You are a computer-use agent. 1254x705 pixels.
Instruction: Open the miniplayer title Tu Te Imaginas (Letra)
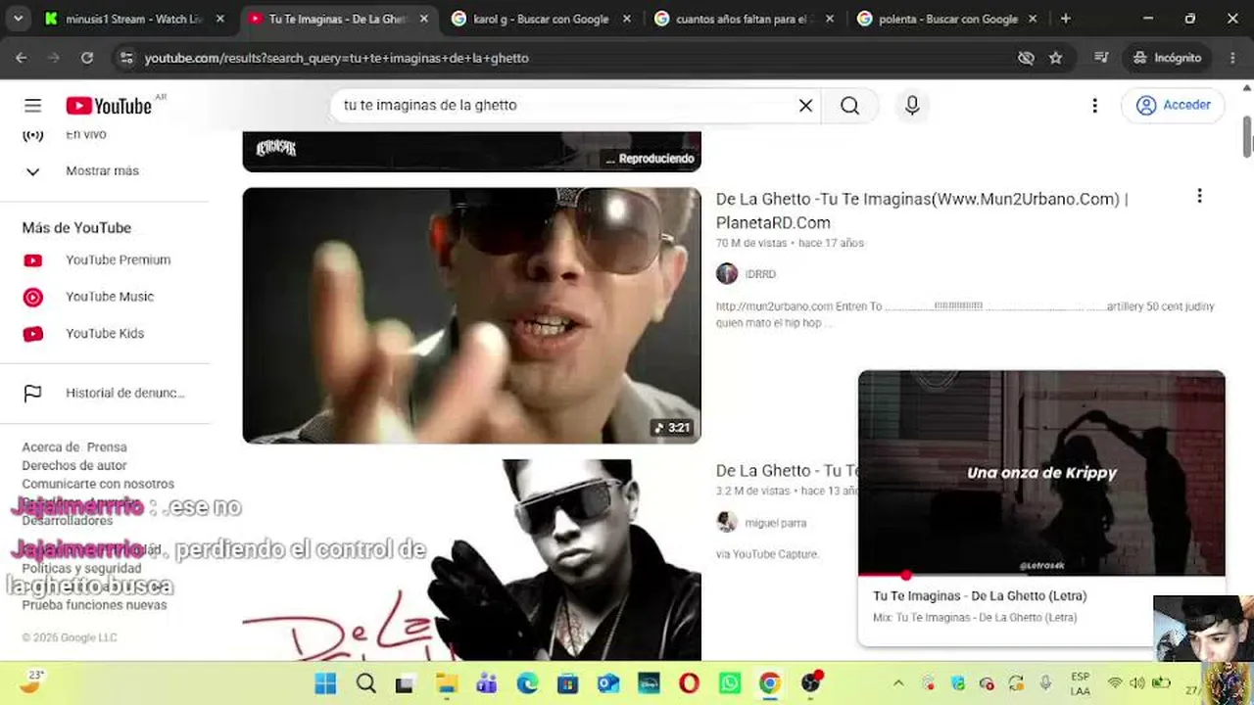tap(980, 596)
